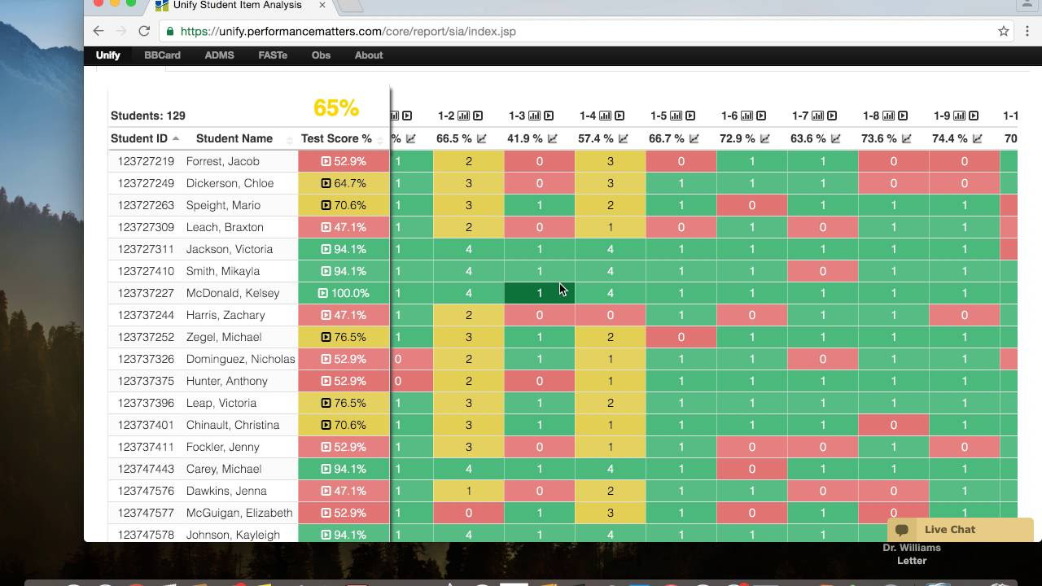The height and width of the screenshot is (586, 1042).
Task: Click the browser reload icon
Action: coord(144,31)
